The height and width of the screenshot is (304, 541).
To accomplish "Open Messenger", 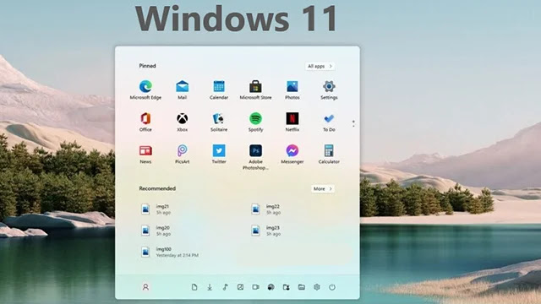I will click(x=292, y=154).
